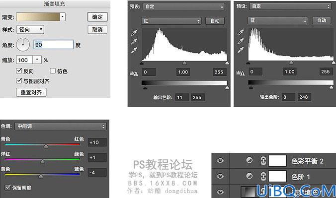Click the angle dial in gradient fill dialog
336x198 pixels.
click(23, 45)
